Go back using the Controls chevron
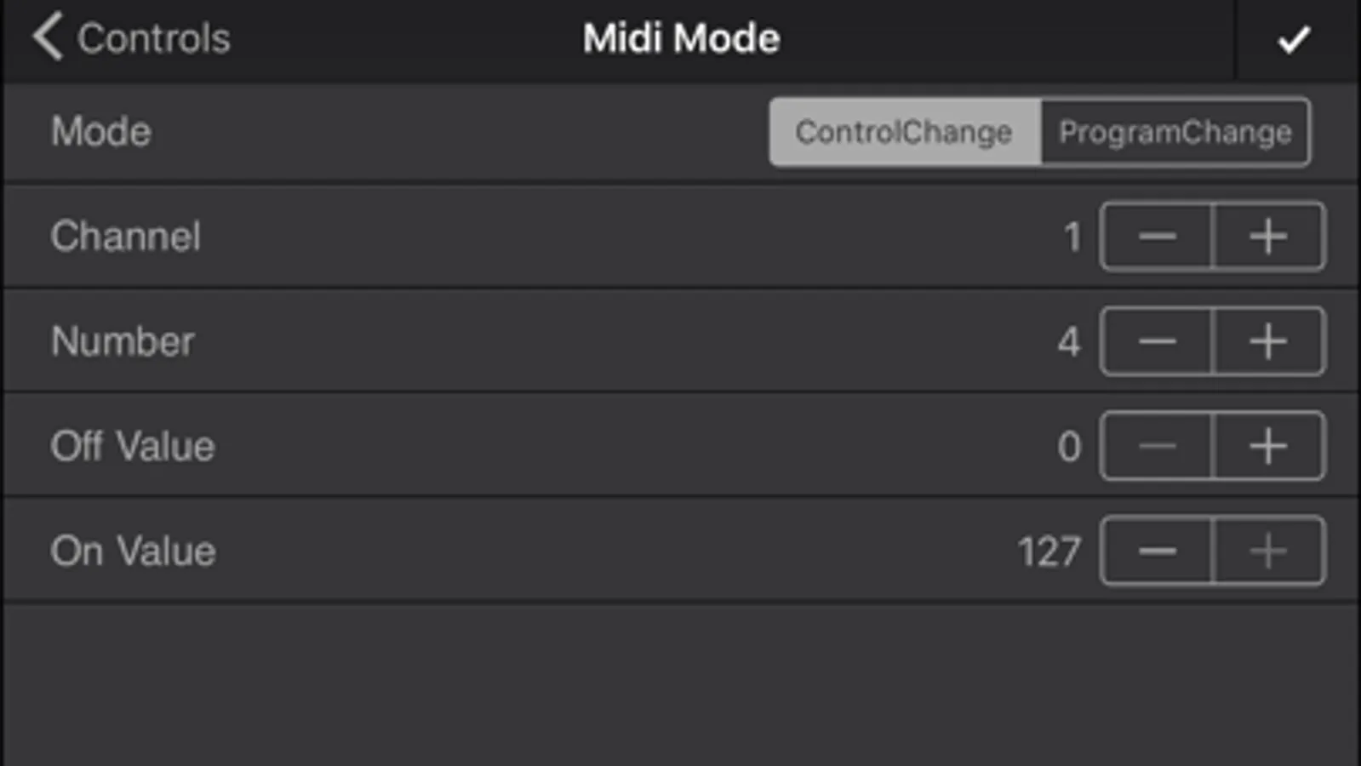The height and width of the screenshot is (766, 1361). (48, 37)
